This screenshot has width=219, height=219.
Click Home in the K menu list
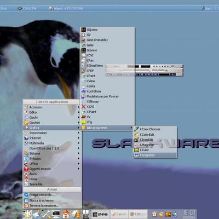tap(52, 179)
